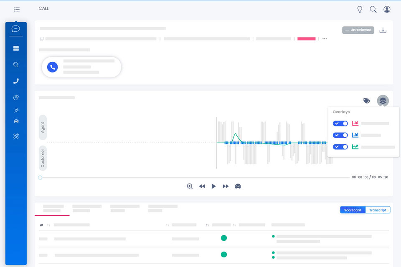
Task: Open the three-dots more options
Action: tap(325, 38)
